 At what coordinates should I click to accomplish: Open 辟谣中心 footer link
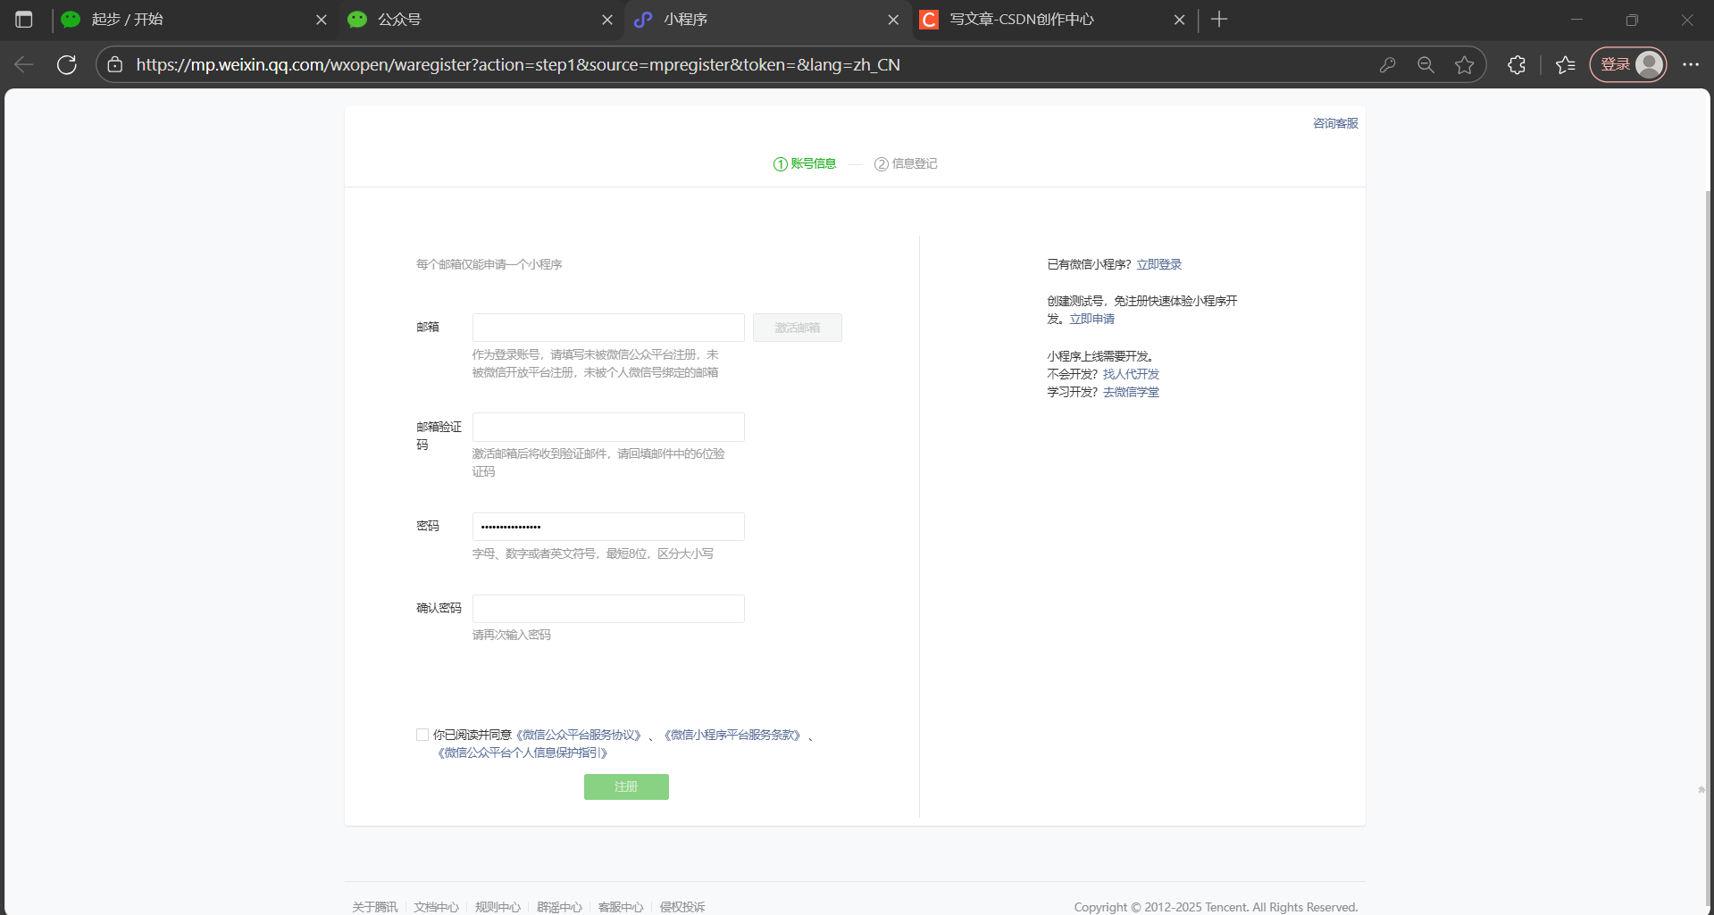click(x=559, y=907)
